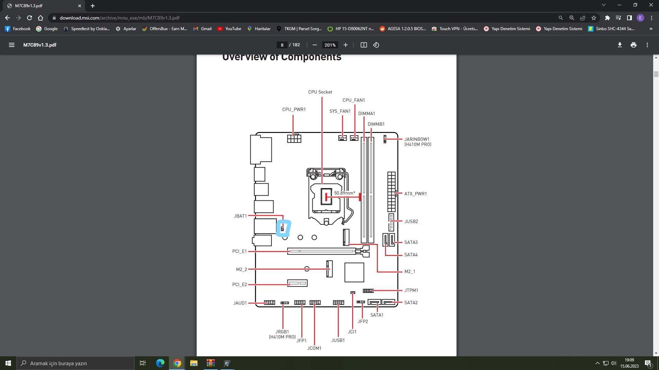Go back to the previous page in browser
659x370 pixels.
pyautogui.click(x=8, y=18)
